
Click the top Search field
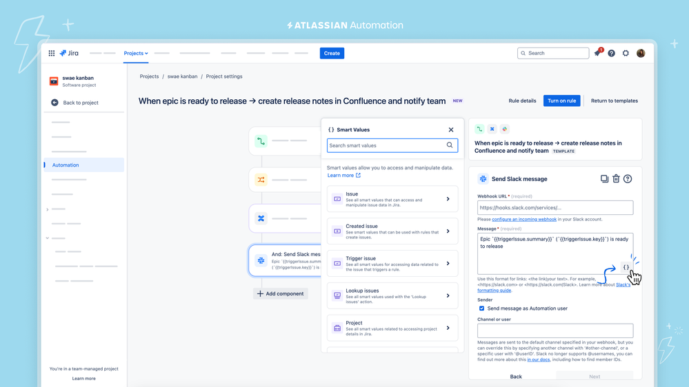(x=552, y=53)
